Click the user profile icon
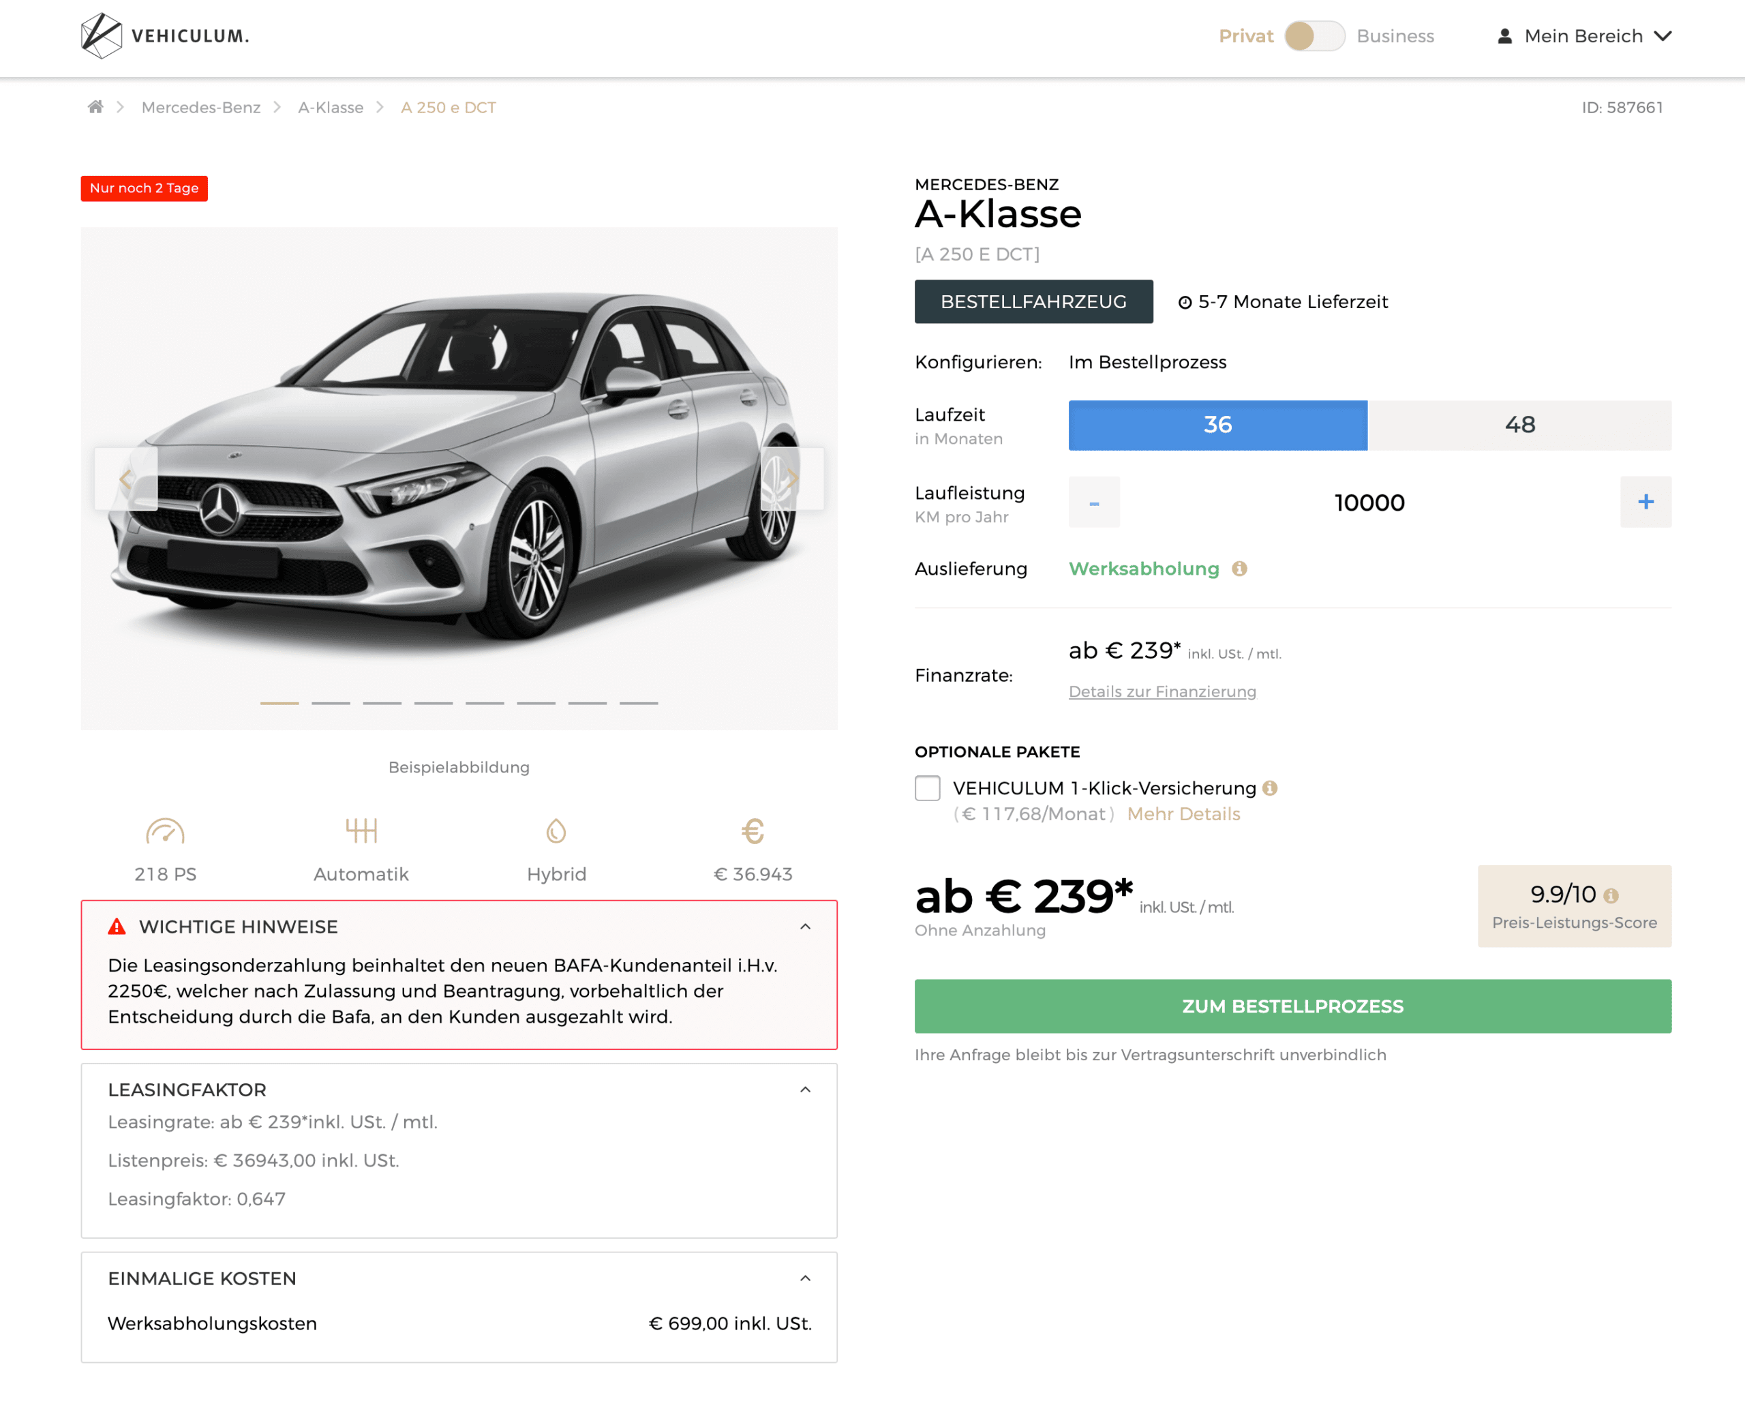1745x1412 pixels. [1505, 35]
